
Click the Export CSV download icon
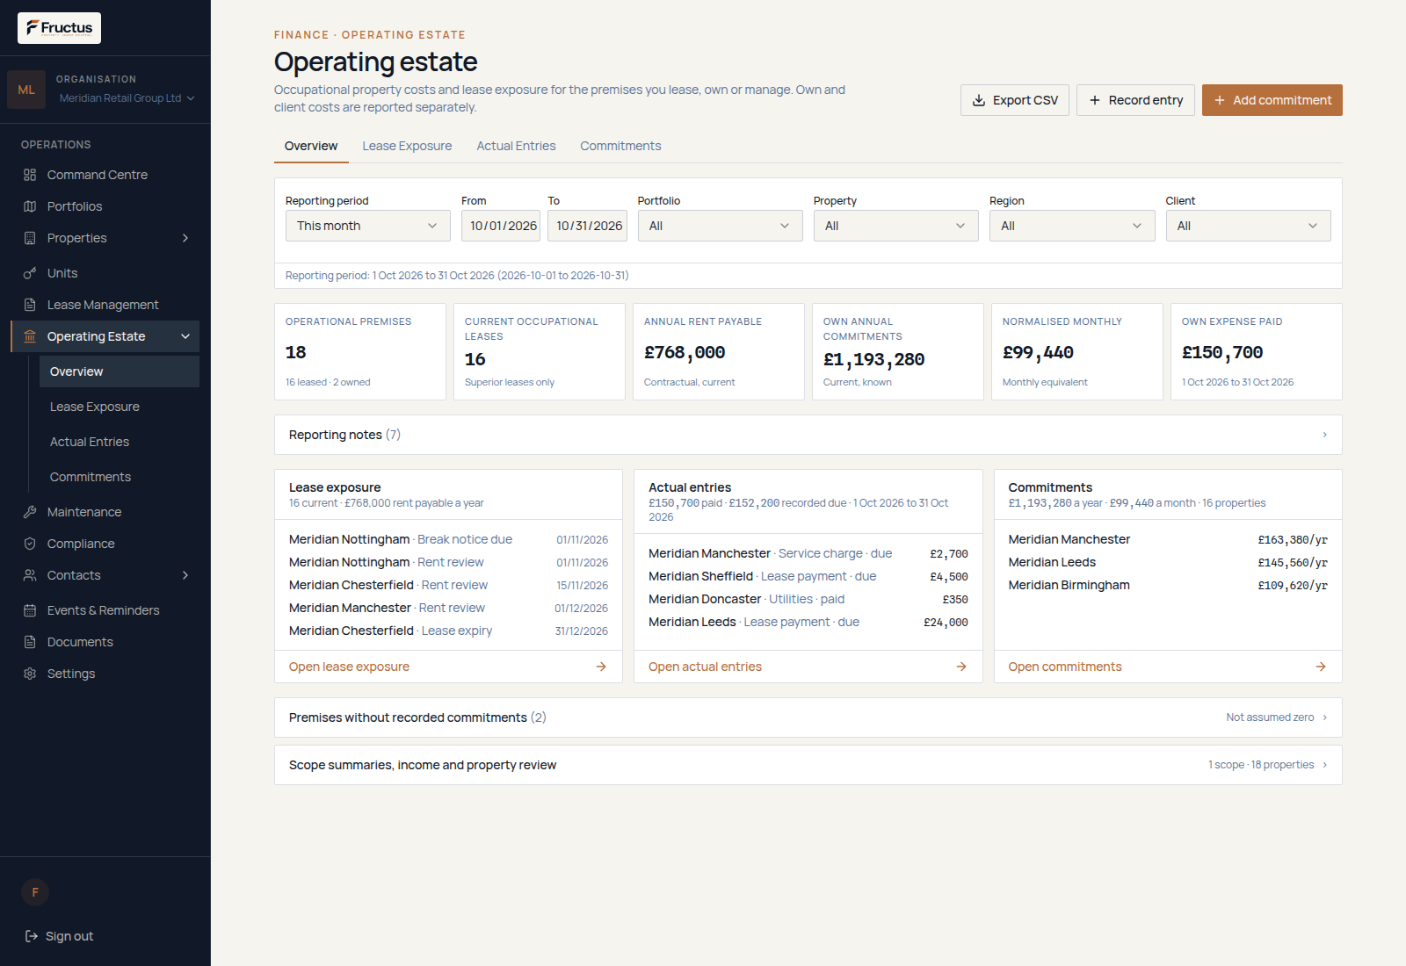point(979,100)
